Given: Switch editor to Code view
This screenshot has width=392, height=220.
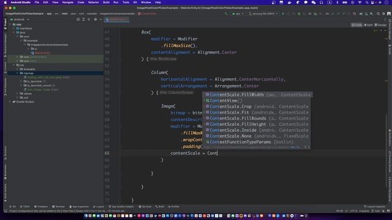Looking at the screenshot, I should [356, 25].
